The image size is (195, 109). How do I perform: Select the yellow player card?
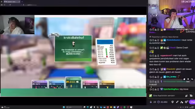[107, 84]
